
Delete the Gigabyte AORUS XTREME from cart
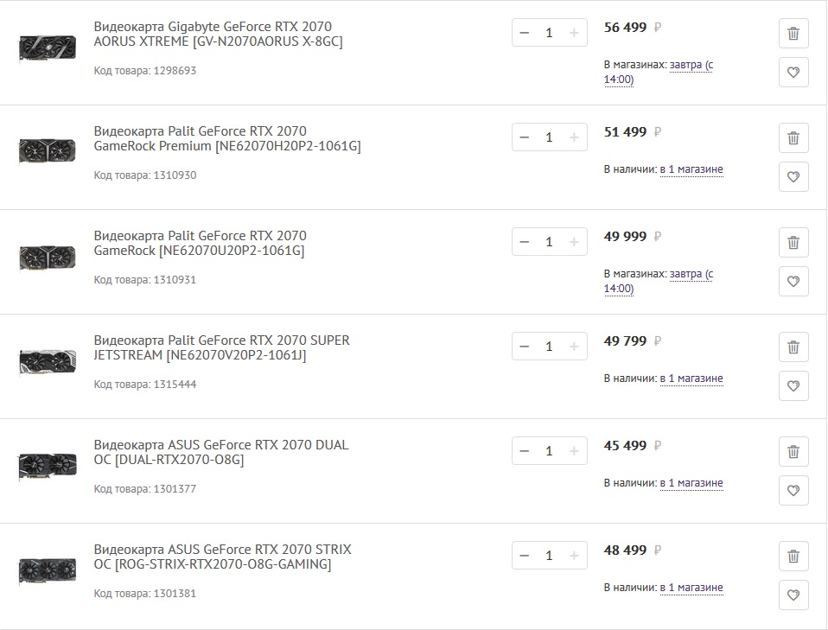[x=793, y=34]
